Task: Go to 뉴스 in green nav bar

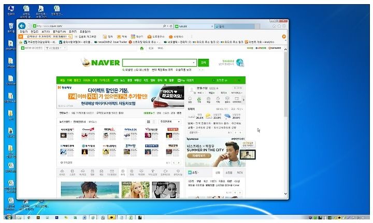Action: (122, 80)
